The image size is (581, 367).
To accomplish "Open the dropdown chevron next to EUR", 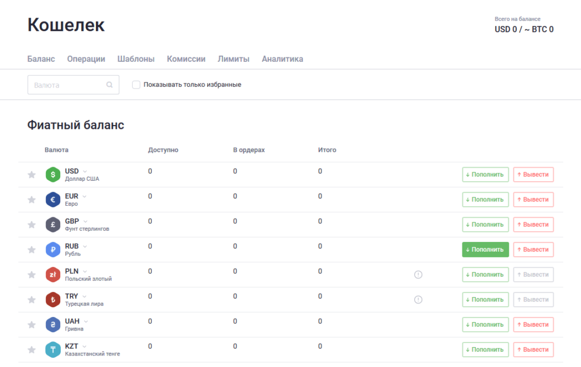I will coord(85,197).
